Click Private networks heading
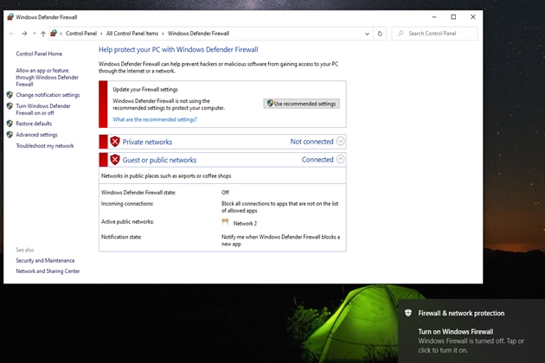545x363 pixels. click(x=147, y=142)
